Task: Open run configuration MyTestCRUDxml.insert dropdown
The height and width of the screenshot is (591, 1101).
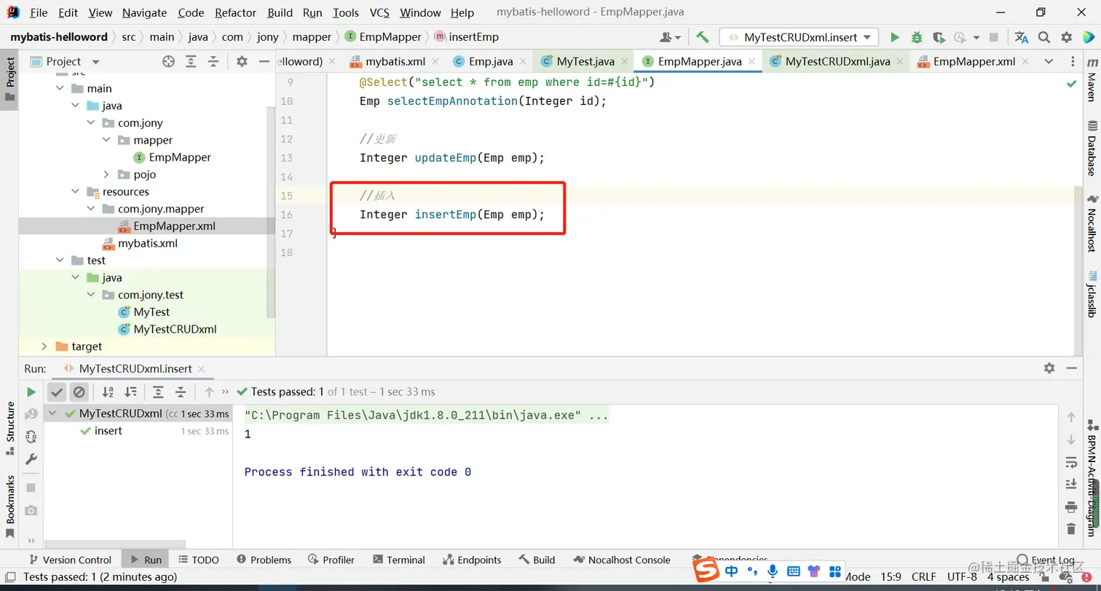Action: coord(799,37)
